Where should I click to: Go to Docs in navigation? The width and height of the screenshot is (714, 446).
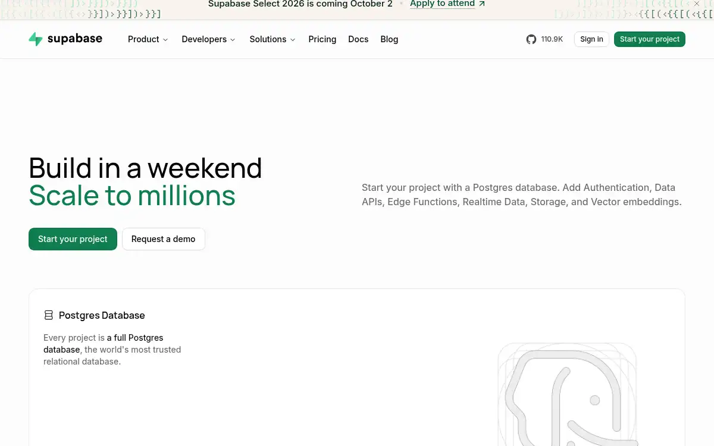click(x=358, y=39)
